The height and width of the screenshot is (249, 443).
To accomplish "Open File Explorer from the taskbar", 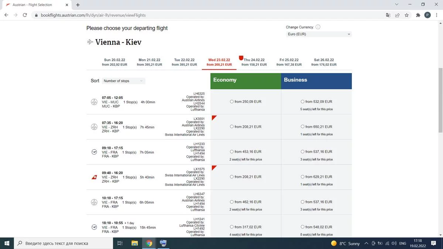I will [x=135, y=243].
